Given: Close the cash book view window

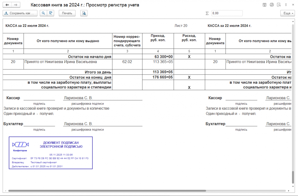Looking at the screenshot, I should click(x=293, y=5).
